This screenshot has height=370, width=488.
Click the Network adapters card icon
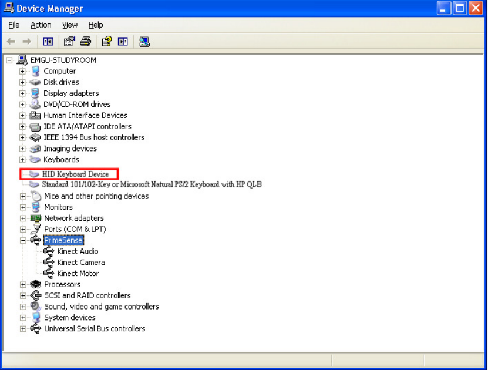click(x=36, y=218)
